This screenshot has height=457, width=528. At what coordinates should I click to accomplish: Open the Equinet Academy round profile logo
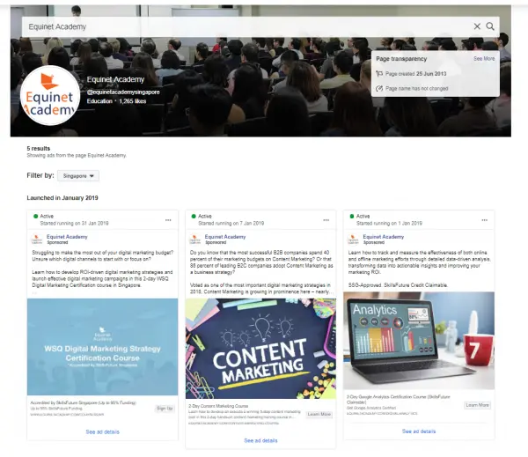point(50,96)
